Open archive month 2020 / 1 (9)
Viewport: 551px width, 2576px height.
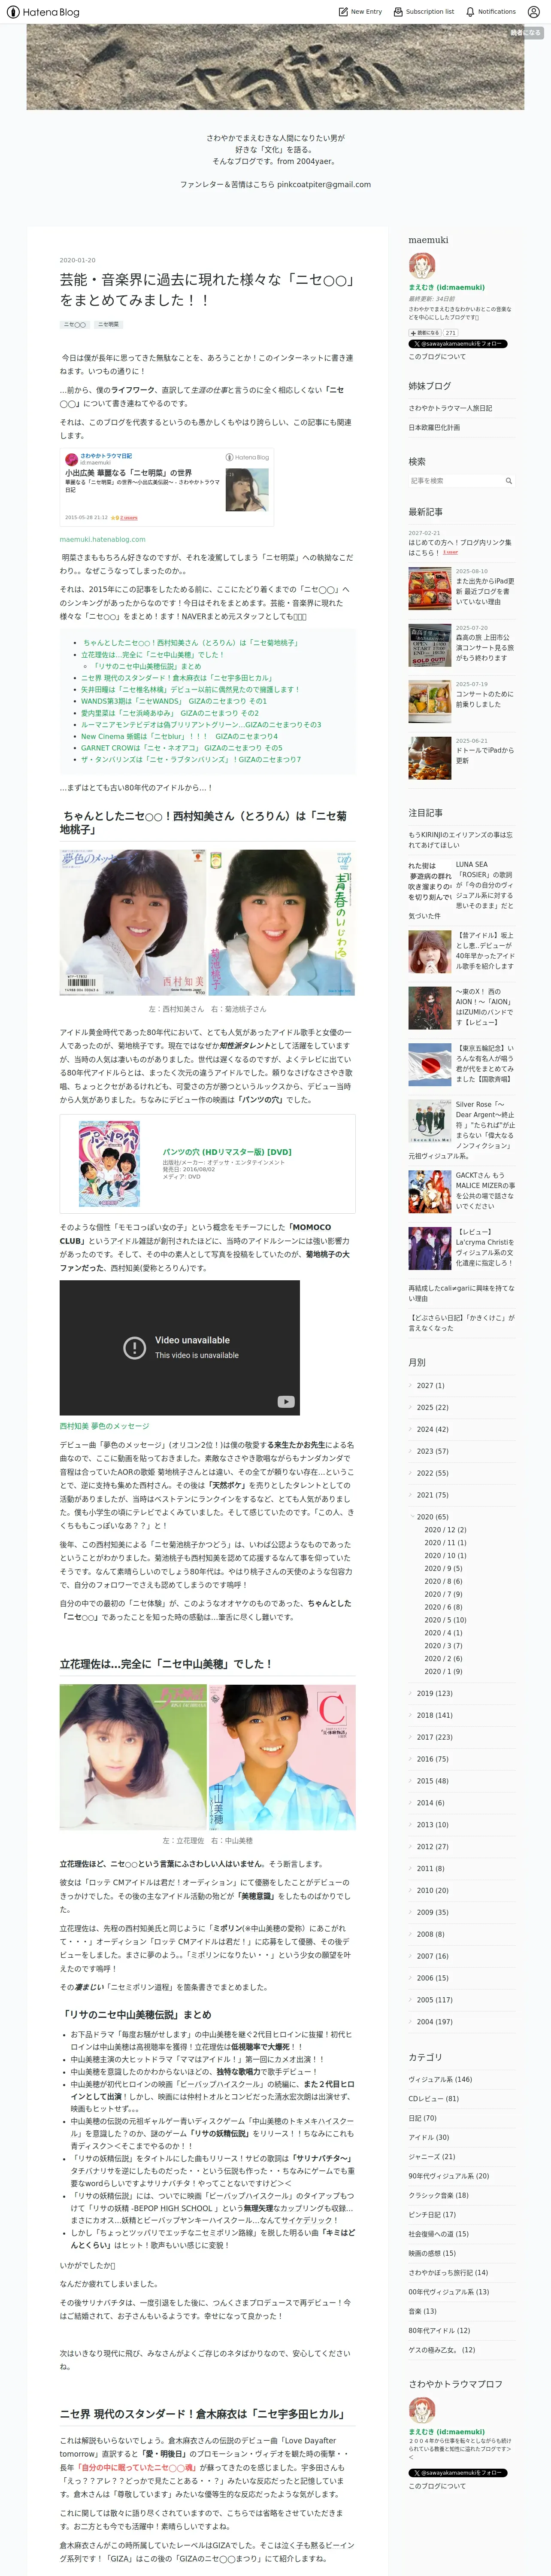coord(443,1672)
